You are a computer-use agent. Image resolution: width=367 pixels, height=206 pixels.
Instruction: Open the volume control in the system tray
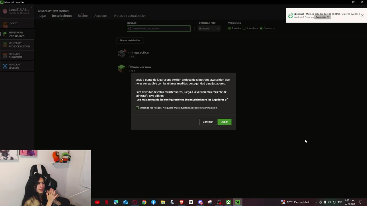pos(329,202)
